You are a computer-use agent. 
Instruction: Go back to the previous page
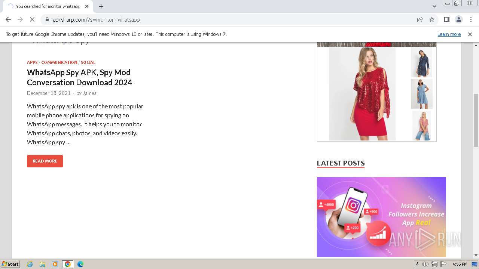pyautogui.click(x=8, y=19)
